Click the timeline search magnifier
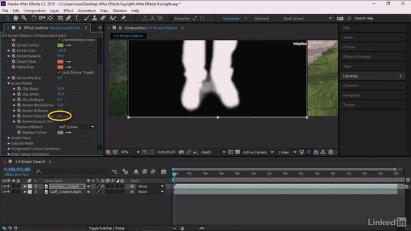The height and width of the screenshot is (231, 411). point(39,171)
